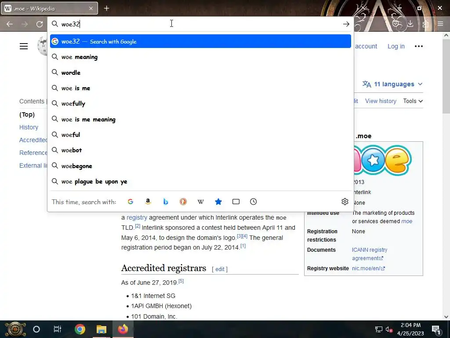This screenshot has height=338, width=450.
Task: Edit the Accredited registrars section
Action: pyautogui.click(x=220, y=269)
